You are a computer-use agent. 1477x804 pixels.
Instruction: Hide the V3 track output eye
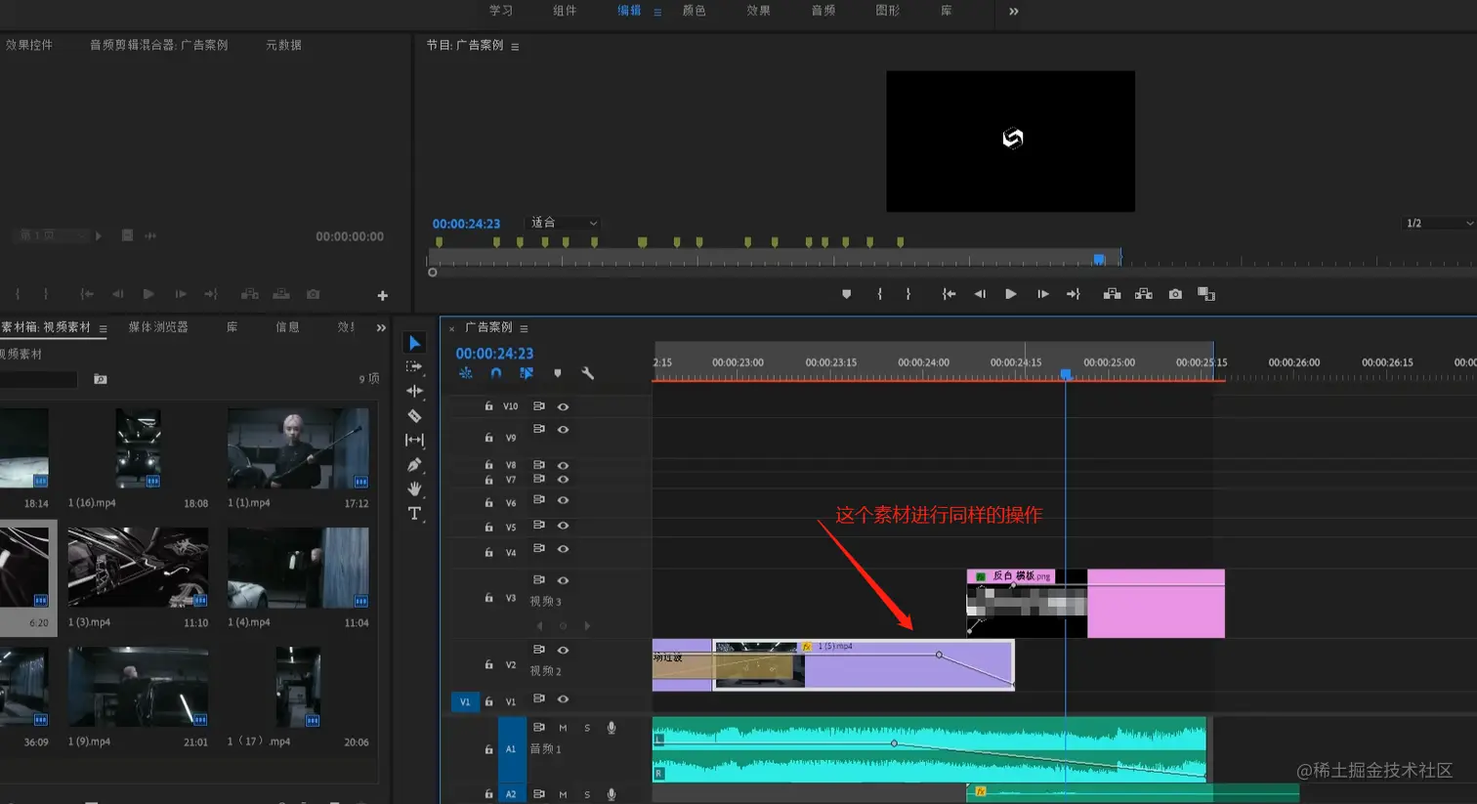tap(563, 580)
